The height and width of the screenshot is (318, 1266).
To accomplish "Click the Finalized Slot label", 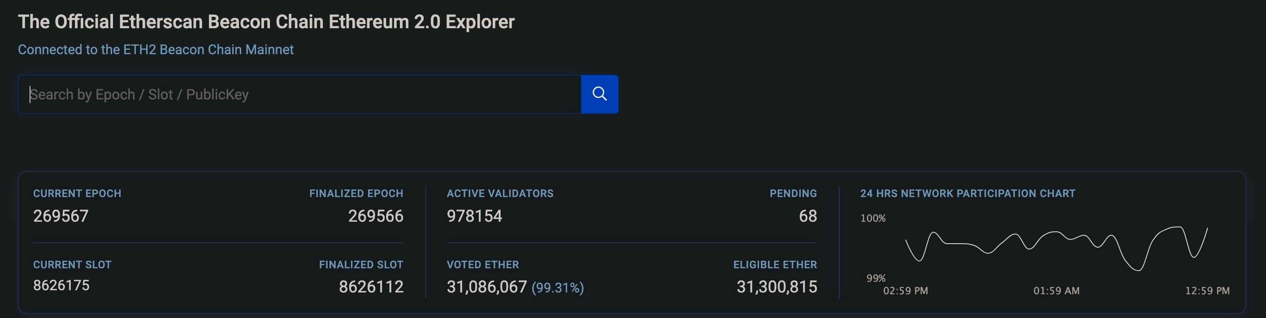I will point(361,265).
